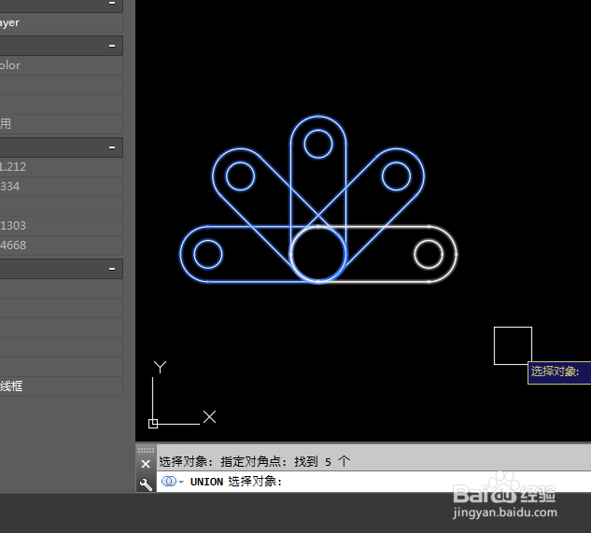Click the small circle in the upper-right diagonal arm
The image size is (591, 533).
click(x=396, y=176)
